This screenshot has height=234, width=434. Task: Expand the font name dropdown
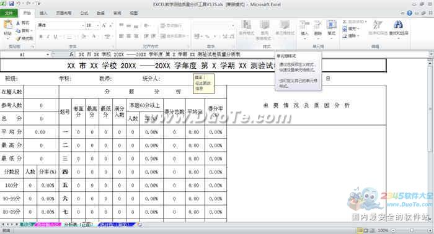[x=82, y=25]
